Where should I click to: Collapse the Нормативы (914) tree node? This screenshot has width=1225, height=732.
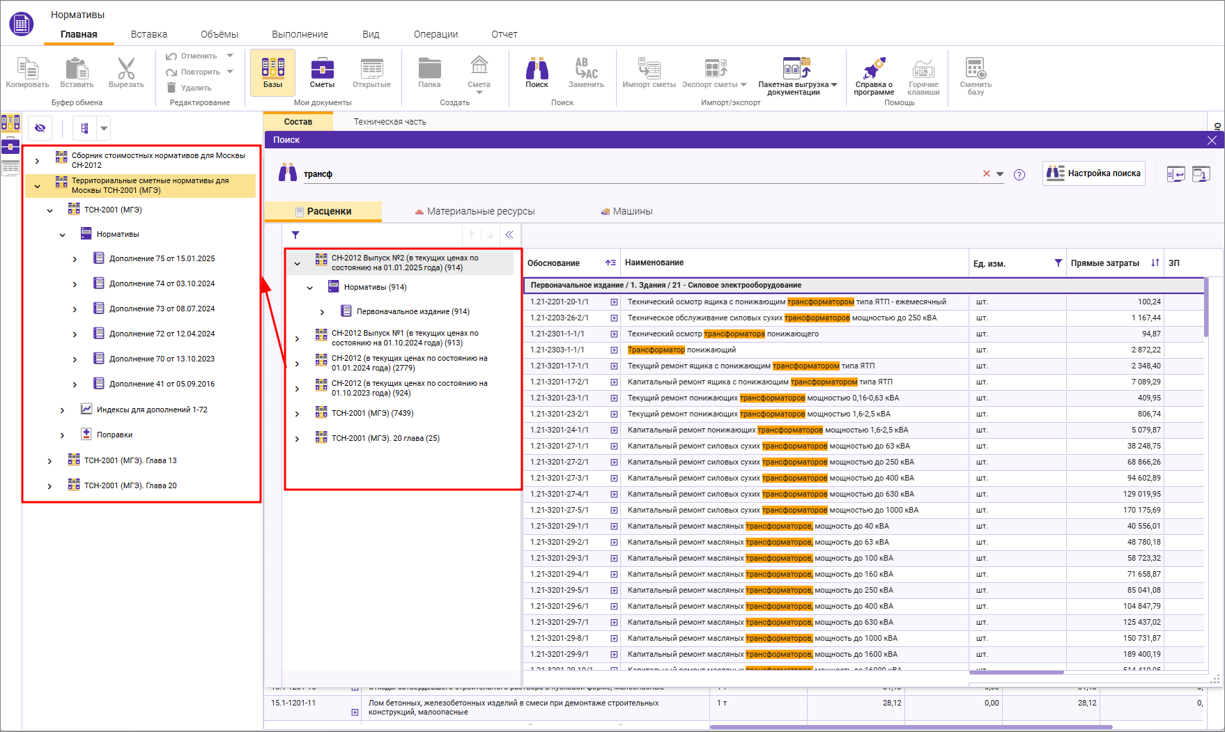tap(310, 288)
